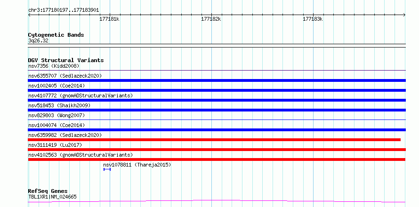
Task: Open the nsv1004074 (Coe2014) label
Action: tap(56, 125)
